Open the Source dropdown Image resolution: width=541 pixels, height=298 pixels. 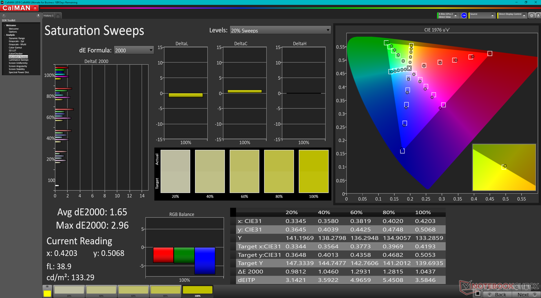492,16
